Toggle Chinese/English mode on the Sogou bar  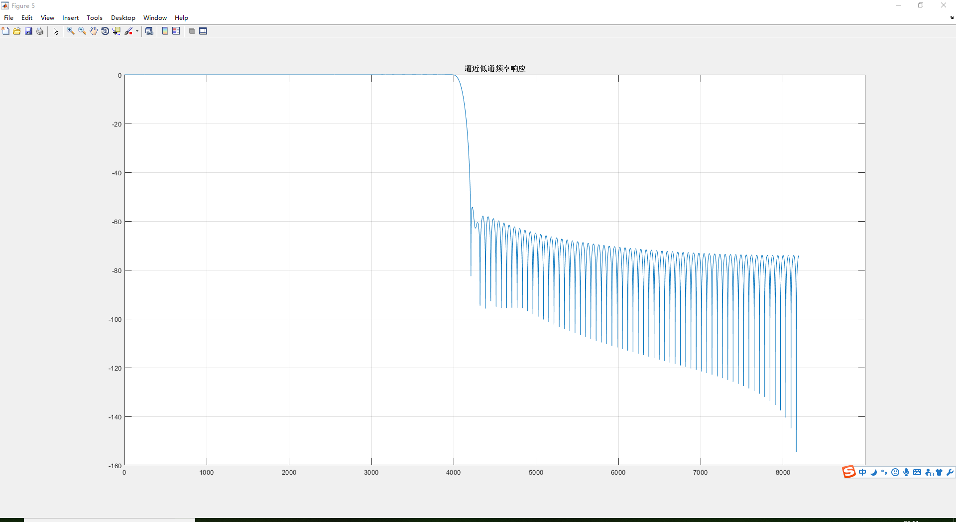(x=862, y=472)
